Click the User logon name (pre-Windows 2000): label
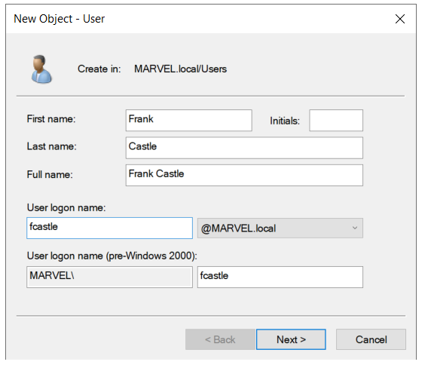431x371 pixels. tap(112, 256)
